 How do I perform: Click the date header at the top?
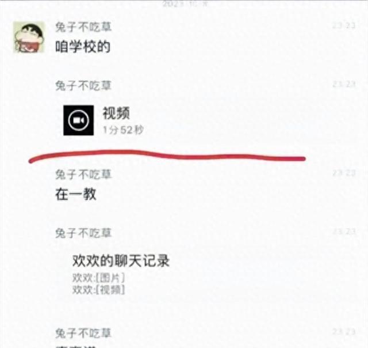tap(185, 4)
